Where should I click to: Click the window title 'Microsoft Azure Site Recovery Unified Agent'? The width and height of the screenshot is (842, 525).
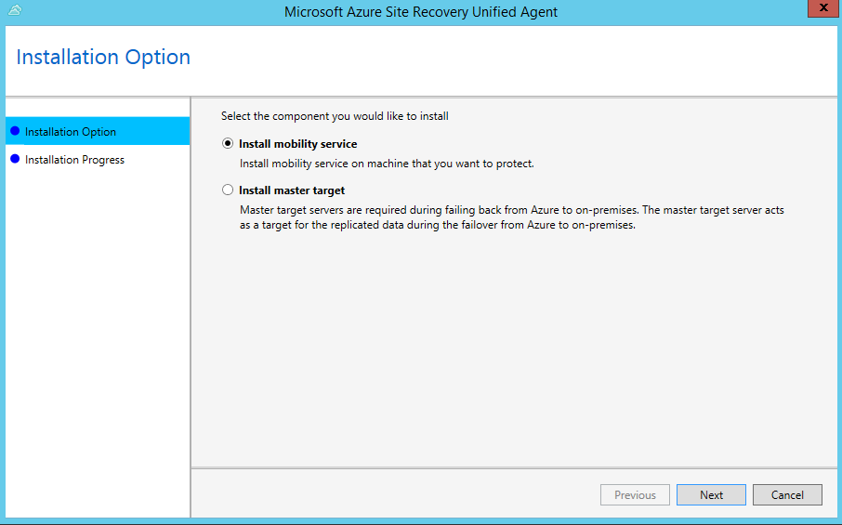click(421, 12)
